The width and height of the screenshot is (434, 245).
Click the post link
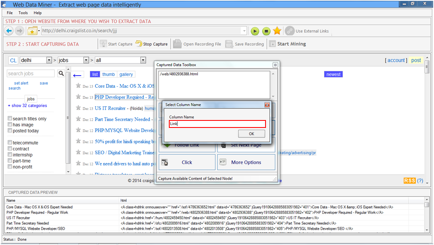pyautogui.click(x=416, y=60)
